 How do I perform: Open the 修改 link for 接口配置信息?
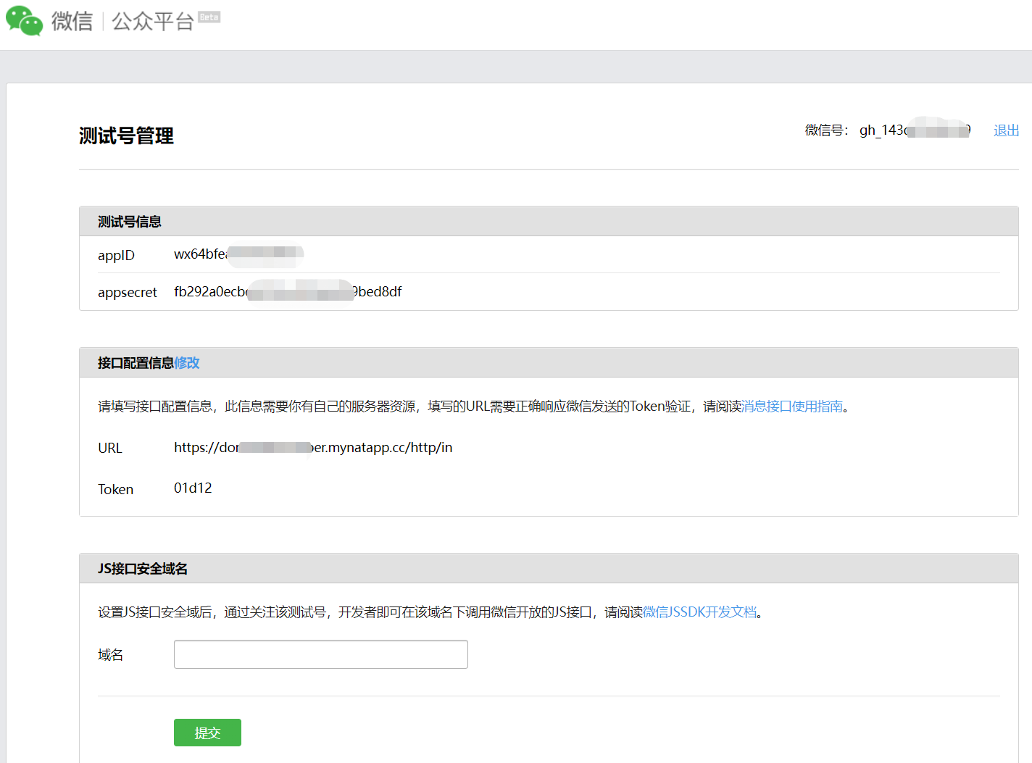point(187,363)
